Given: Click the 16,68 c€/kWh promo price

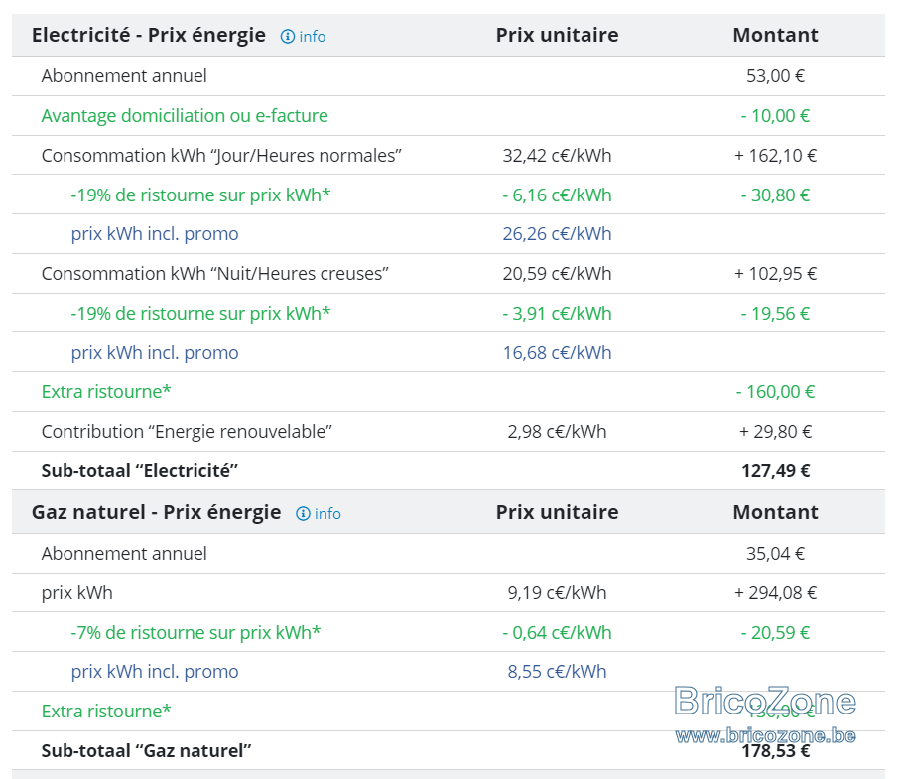Looking at the screenshot, I should click(x=557, y=352).
